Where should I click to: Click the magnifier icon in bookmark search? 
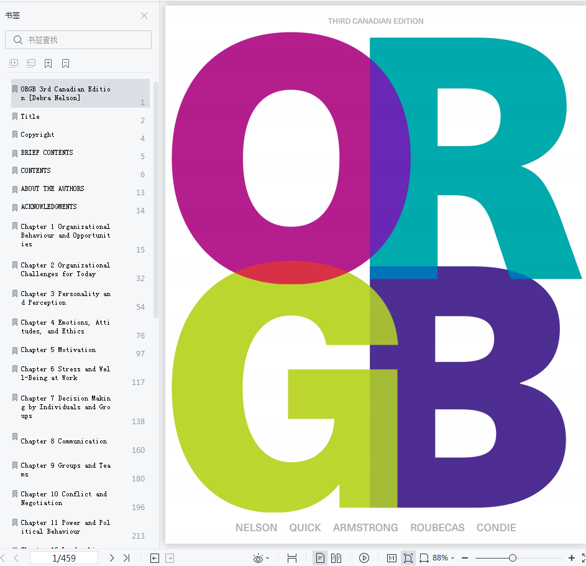[17, 40]
